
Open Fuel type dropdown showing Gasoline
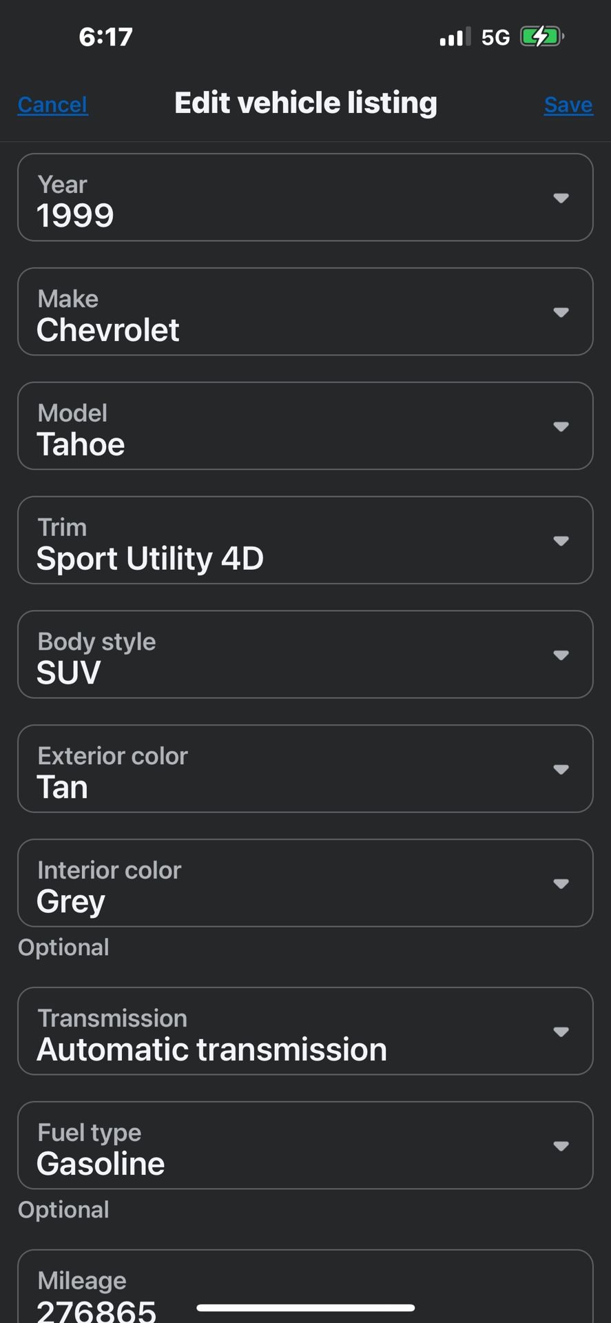point(305,1146)
